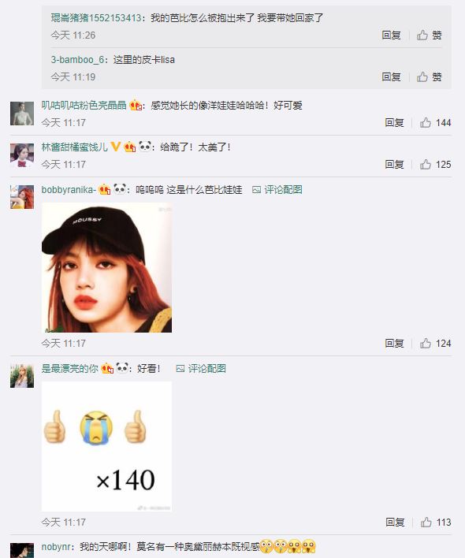Like the 好看 comment with 113 likes
Screen dimensions: 465x558
[x=436, y=523]
